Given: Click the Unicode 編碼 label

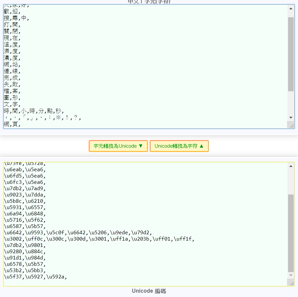Looking at the screenshot, I should 149,291.
